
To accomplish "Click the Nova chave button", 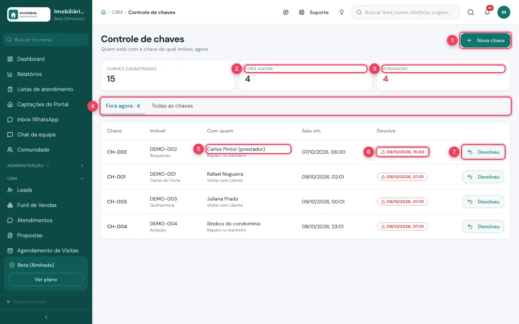I will pyautogui.click(x=485, y=40).
